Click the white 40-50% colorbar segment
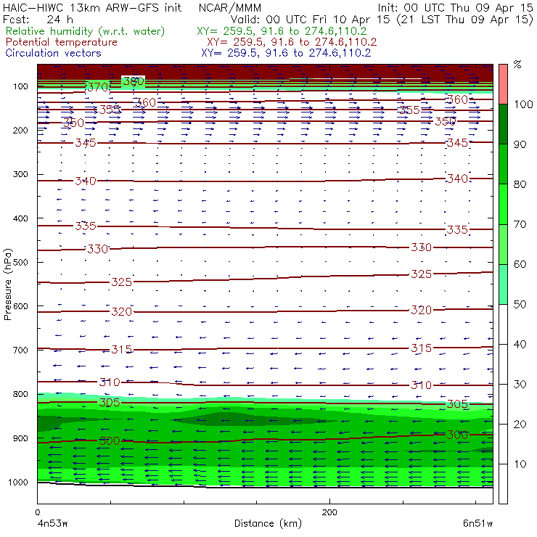The image size is (537, 537). tap(503, 324)
